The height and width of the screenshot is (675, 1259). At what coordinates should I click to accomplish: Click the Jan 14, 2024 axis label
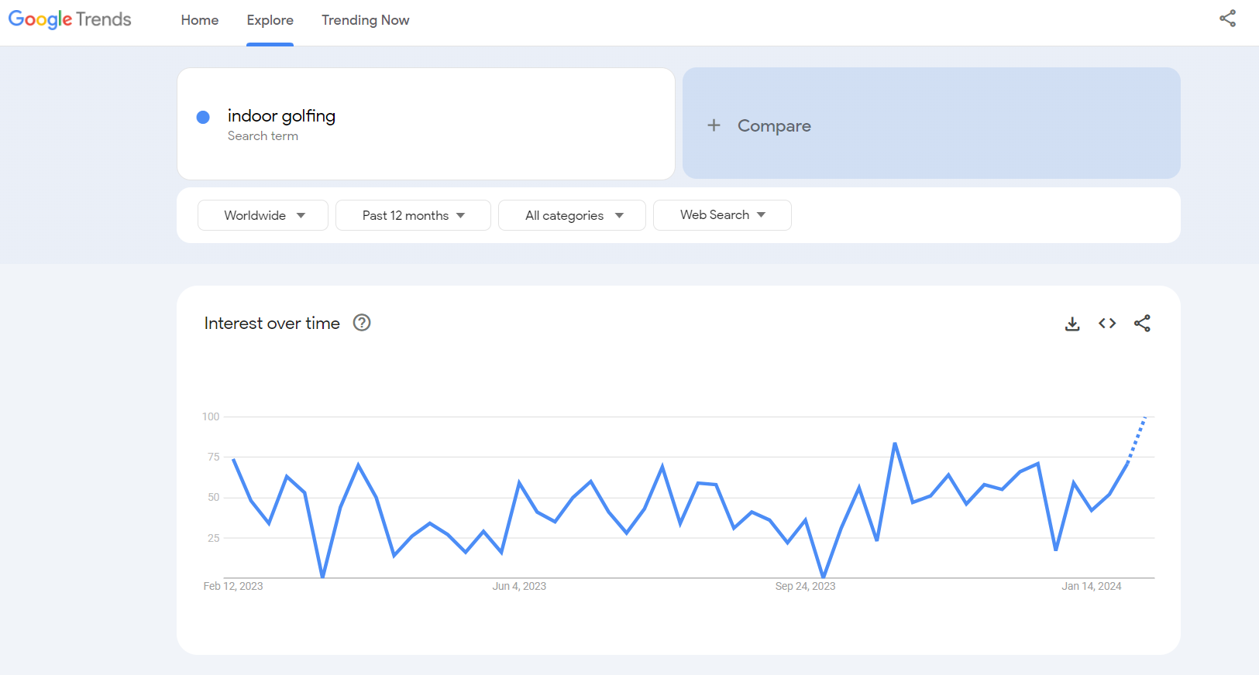1091,586
